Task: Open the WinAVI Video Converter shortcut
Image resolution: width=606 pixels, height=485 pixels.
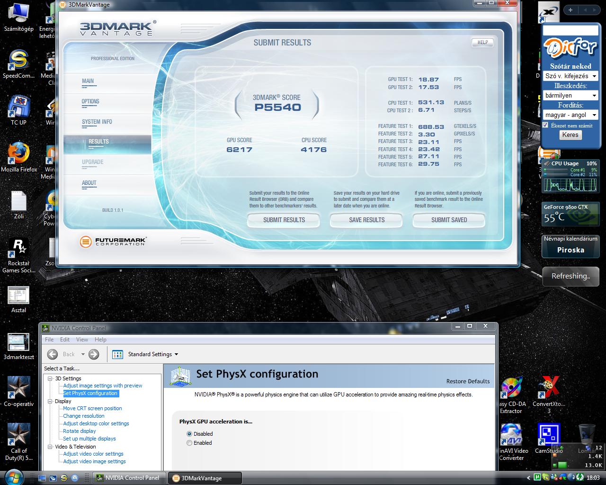Action: pos(512,442)
